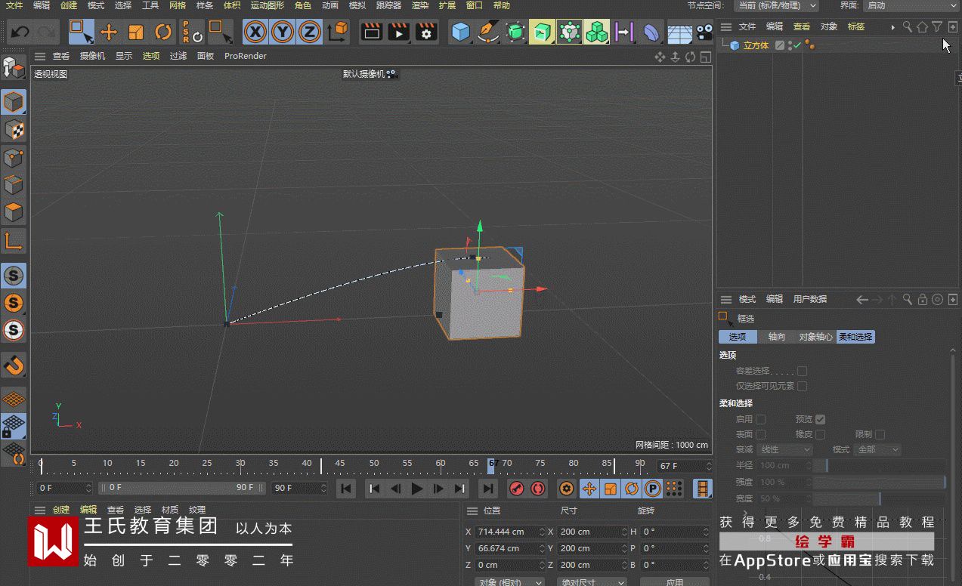Toggle coordinate system icon

pos(338,32)
